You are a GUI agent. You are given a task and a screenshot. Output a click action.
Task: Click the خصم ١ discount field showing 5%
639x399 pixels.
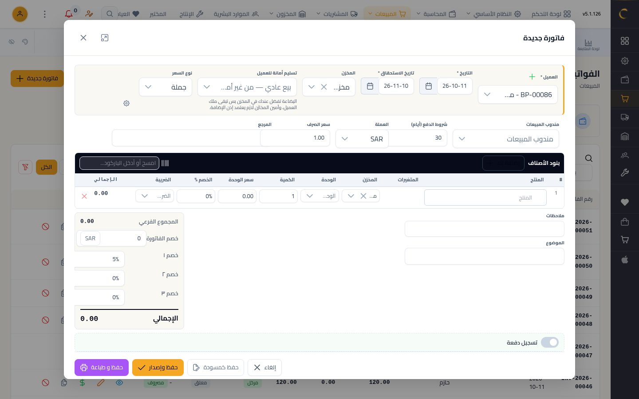pyautogui.click(x=100, y=259)
